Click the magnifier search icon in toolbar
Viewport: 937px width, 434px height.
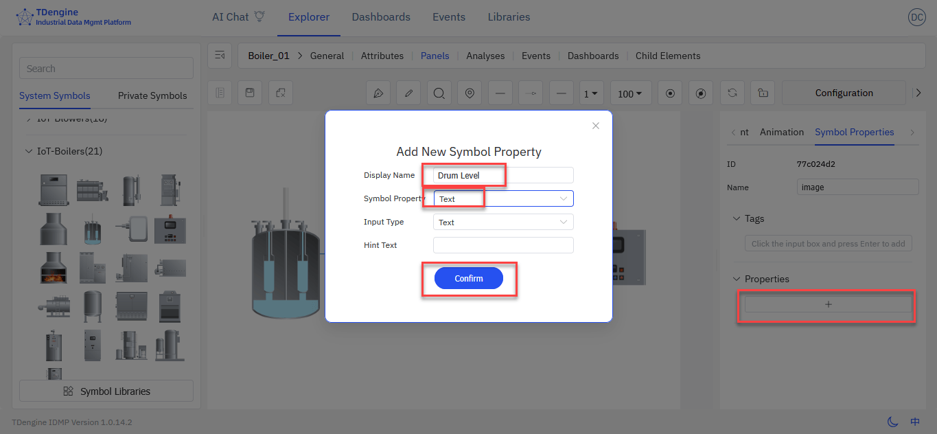439,93
